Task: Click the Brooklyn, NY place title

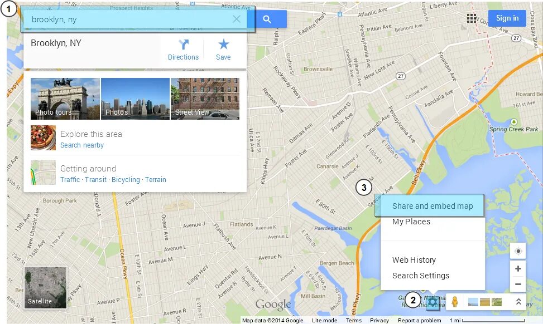Action: (x=56, y=43)
